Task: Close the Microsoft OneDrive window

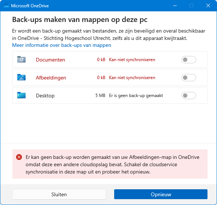Action: click(x=208, y=6)
